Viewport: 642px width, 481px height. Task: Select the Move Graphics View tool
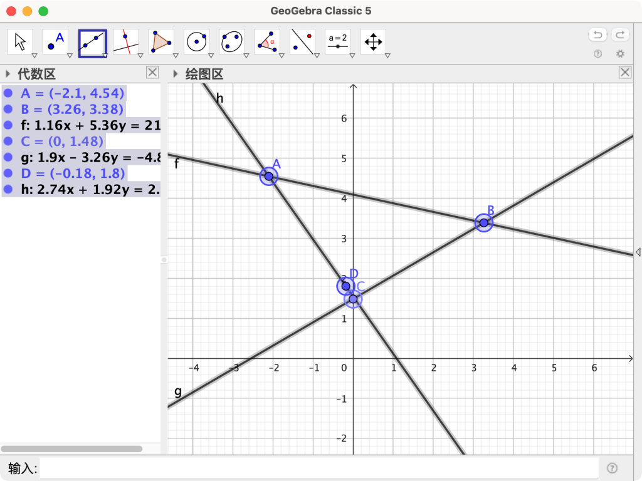pyautogui.click(x=372, y=42)
